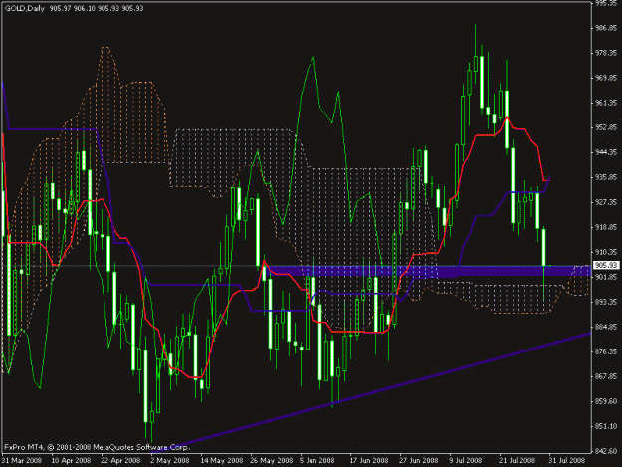Click the FxPro MT4 MetaQuotes copyright text

coord(98,447)
